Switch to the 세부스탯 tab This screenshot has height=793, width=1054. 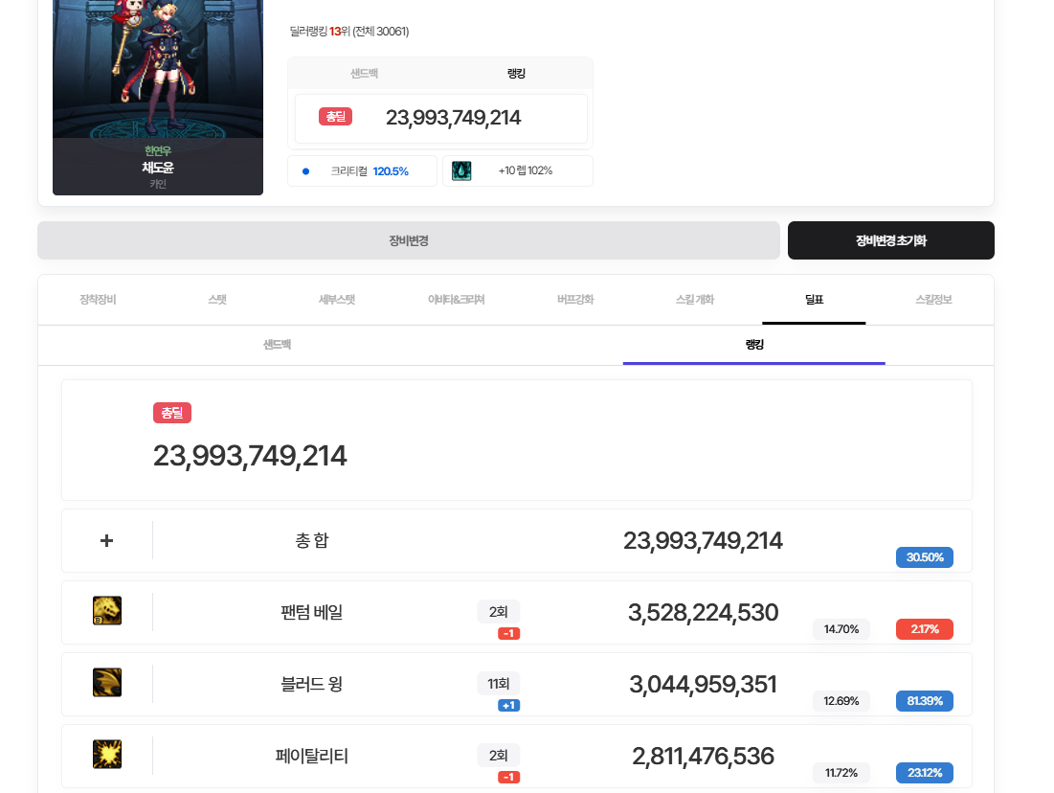point(337,300)
